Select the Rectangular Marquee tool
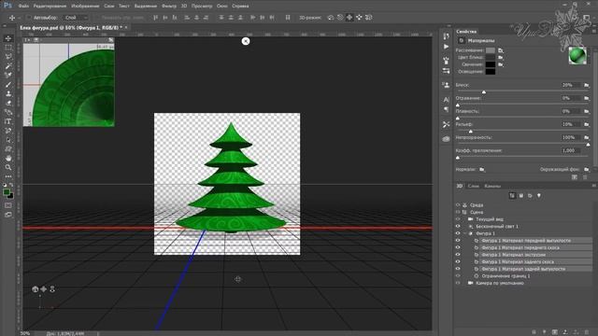The image size is (598, 336). (x=8, y=48)
